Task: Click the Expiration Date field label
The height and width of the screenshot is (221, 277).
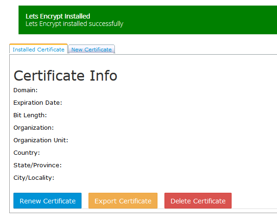Action: [x=38, y=103]
